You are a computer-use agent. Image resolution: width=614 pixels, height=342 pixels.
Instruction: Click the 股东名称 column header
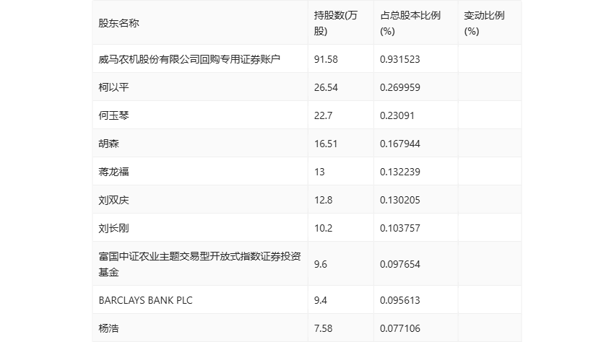[x=118, y=23]
